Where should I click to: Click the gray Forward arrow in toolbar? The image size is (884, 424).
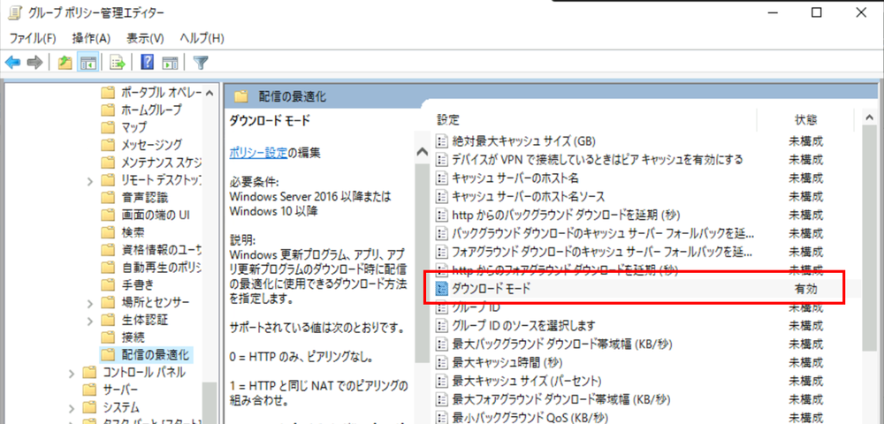tap(35, 63)
